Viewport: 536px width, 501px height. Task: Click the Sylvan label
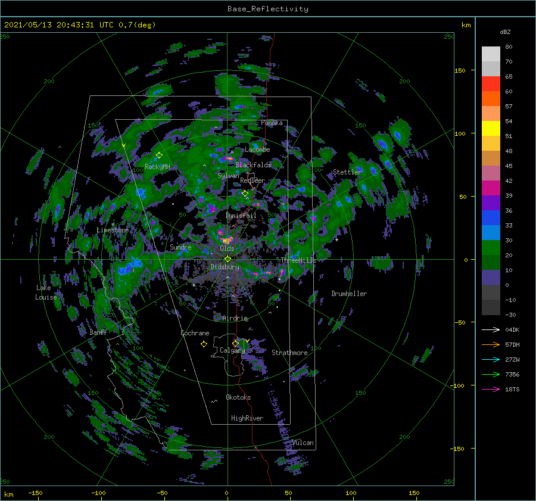click(x=229, y=176)
